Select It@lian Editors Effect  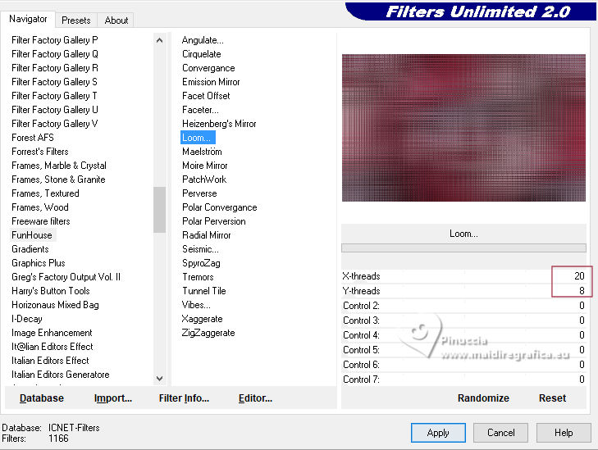52,347
